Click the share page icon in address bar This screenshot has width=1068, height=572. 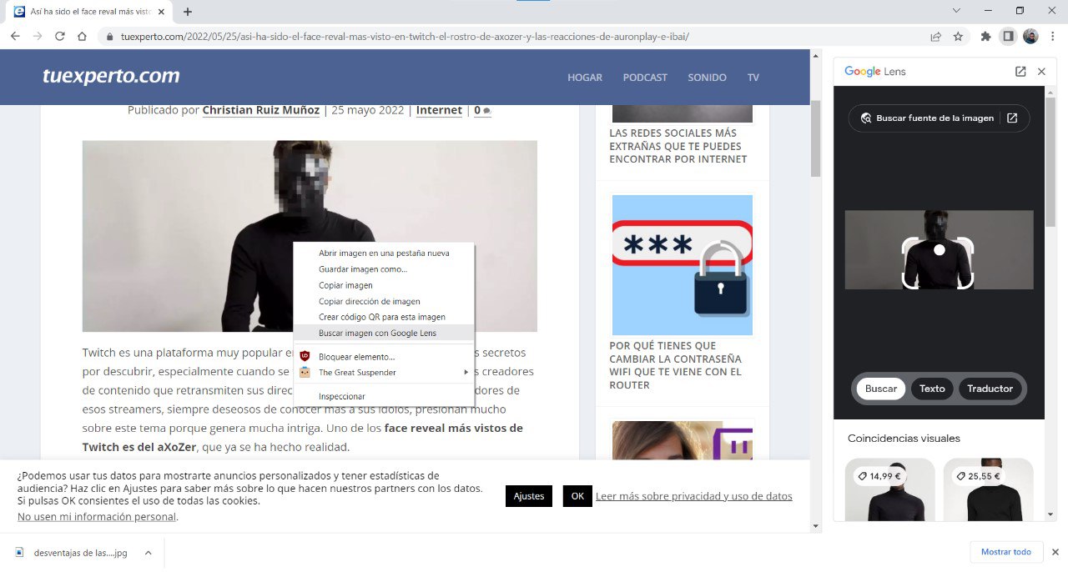(936, 37)
